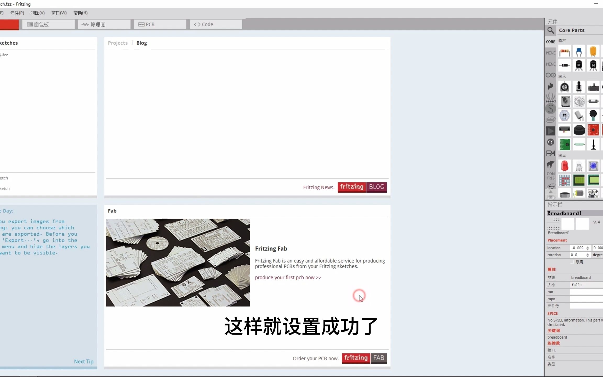
Task: Open the first MINE parts bin
Action: click(551, 53)
